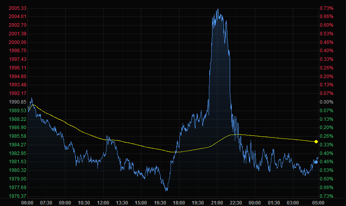Select the 0.00% percent change label

click(x=327, y=102)
